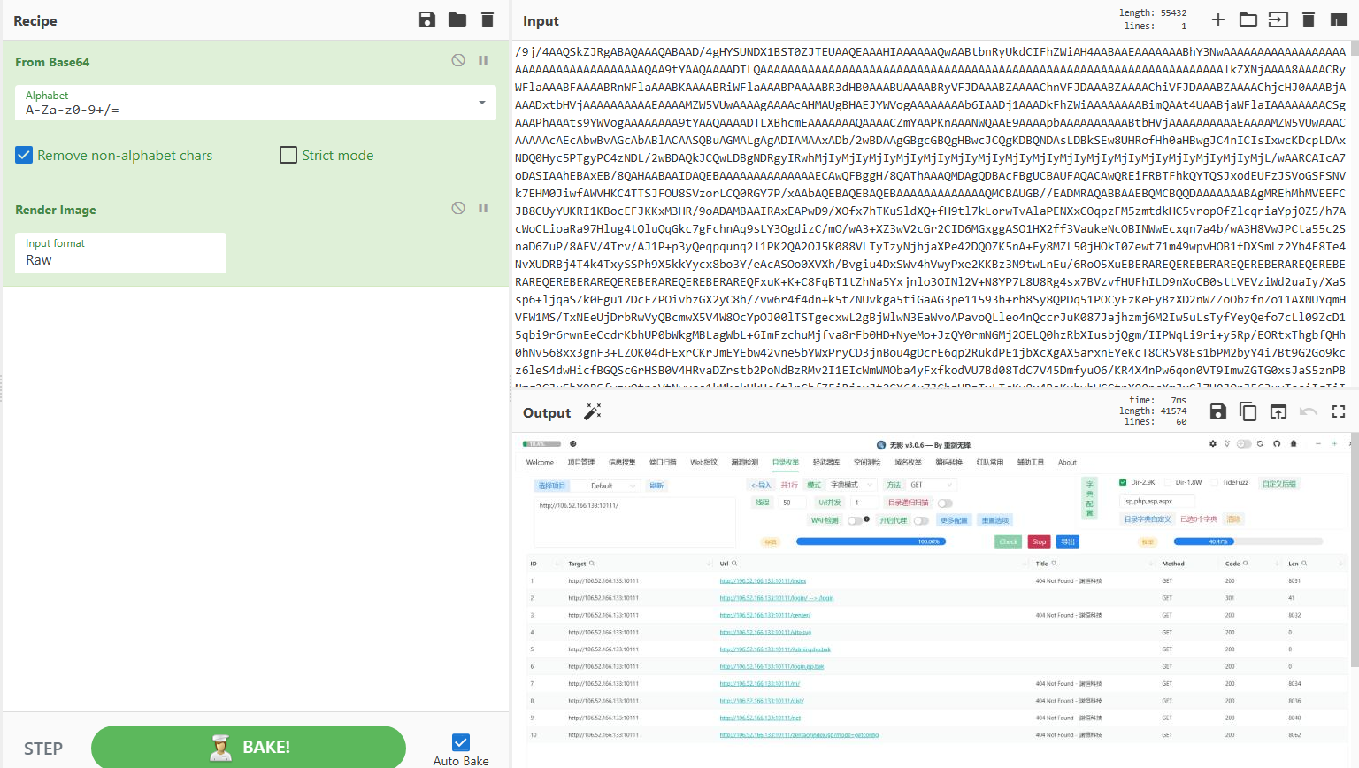Clear the recipe with the trash icon
The image size is (1359, 768).
[488, 19]
